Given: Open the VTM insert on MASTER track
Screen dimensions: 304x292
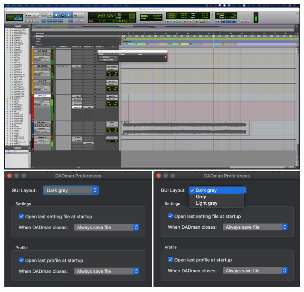Looking at the screenshot, I should point(89,107).
